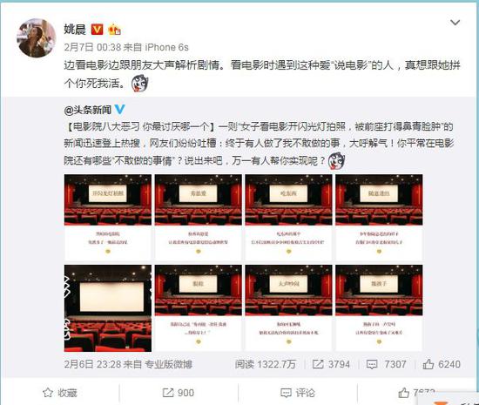Click the 收藏 favorite star button

tap(60, 393)
